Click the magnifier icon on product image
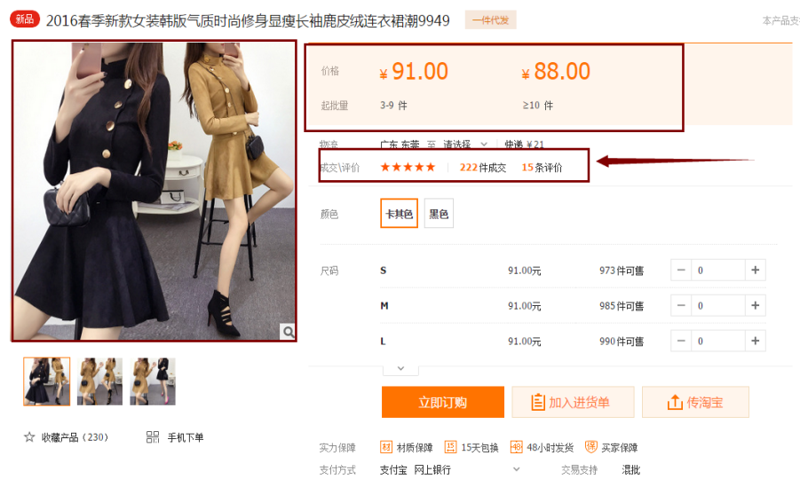The height and width of the screenshot is (487, 800). click(x=288, y=332)
